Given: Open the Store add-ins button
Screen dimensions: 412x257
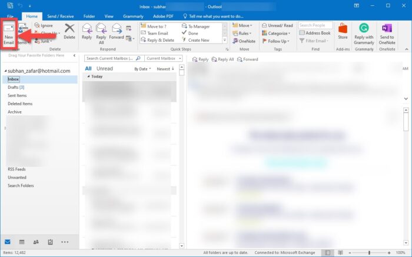Looking at the screenshot, I should point(343,32).
